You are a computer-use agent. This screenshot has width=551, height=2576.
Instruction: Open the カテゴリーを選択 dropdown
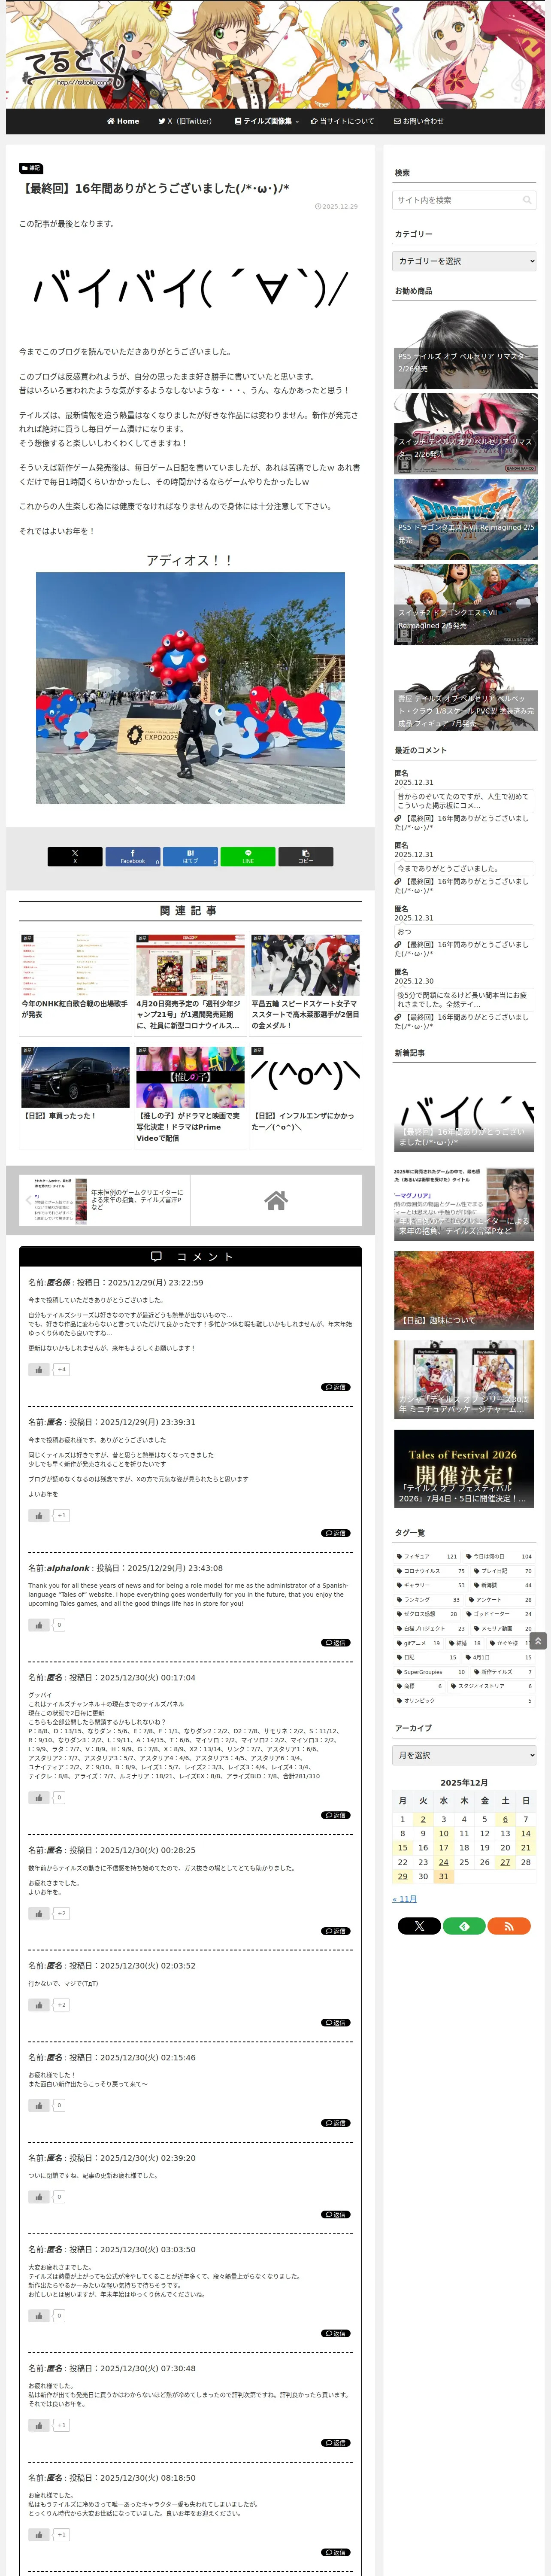(464, 261)
